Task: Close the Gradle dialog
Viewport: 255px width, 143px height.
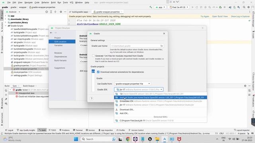Action: point(164,33)
